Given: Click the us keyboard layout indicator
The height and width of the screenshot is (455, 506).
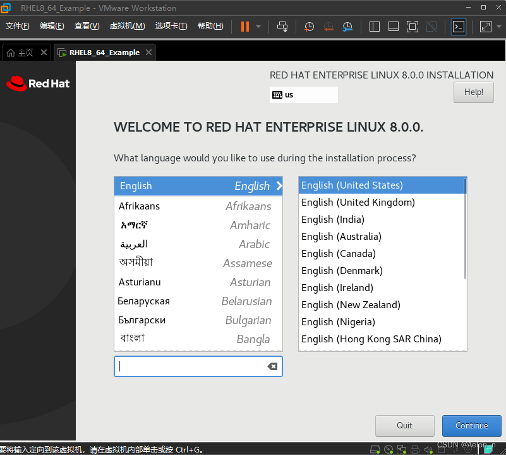Looking at the screenshot, I should pyautogui.click(x=304, y=95).
